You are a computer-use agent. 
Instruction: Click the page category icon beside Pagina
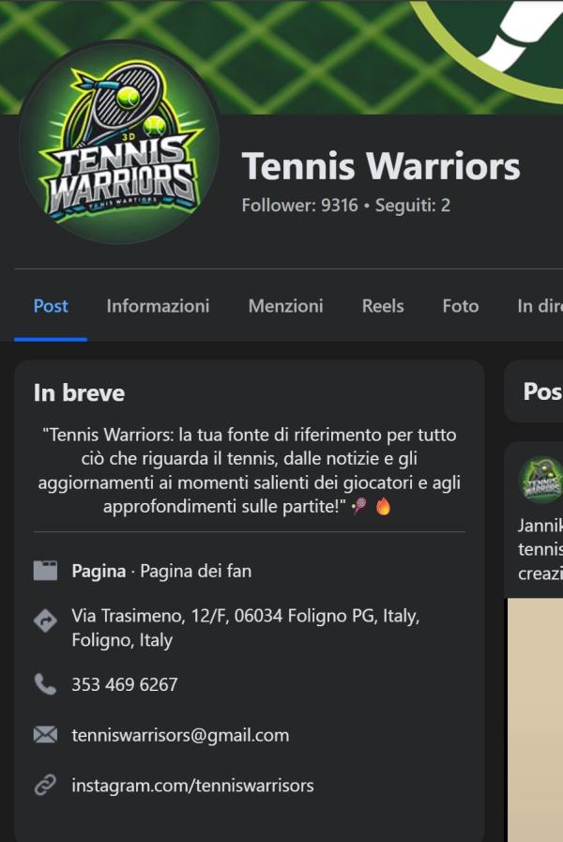[x=45, y=571]
